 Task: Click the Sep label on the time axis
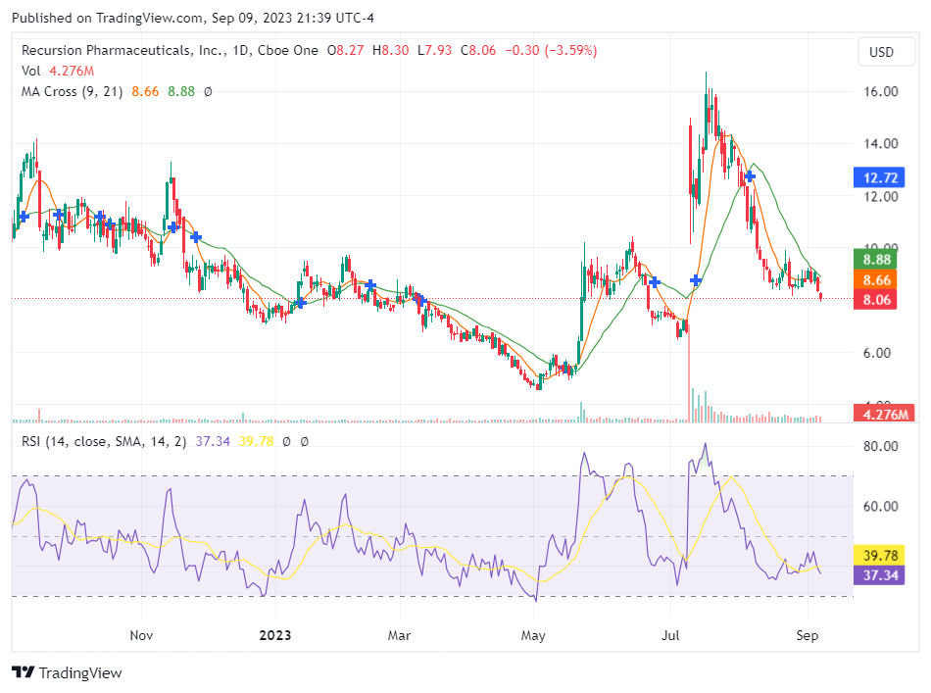pos(807,636)
